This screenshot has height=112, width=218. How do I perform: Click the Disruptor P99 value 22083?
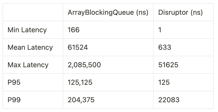(x=169, y=100)
